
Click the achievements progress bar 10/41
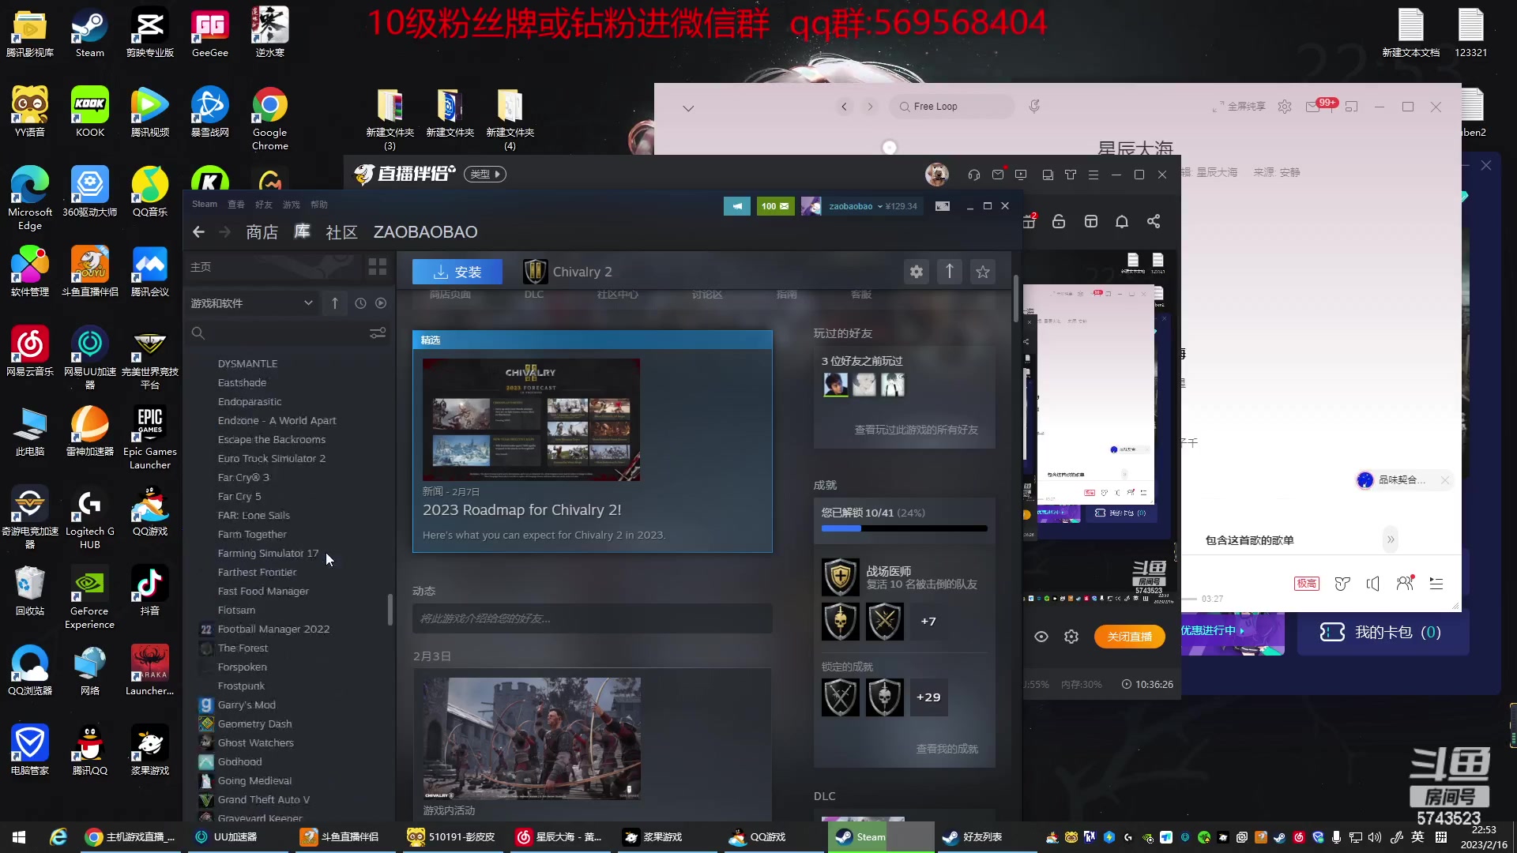pos(905,528)
